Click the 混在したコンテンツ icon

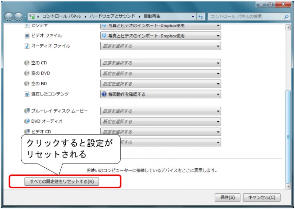pos(27,94)
